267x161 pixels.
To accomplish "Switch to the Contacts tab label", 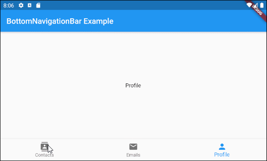I will pos(45,155).
